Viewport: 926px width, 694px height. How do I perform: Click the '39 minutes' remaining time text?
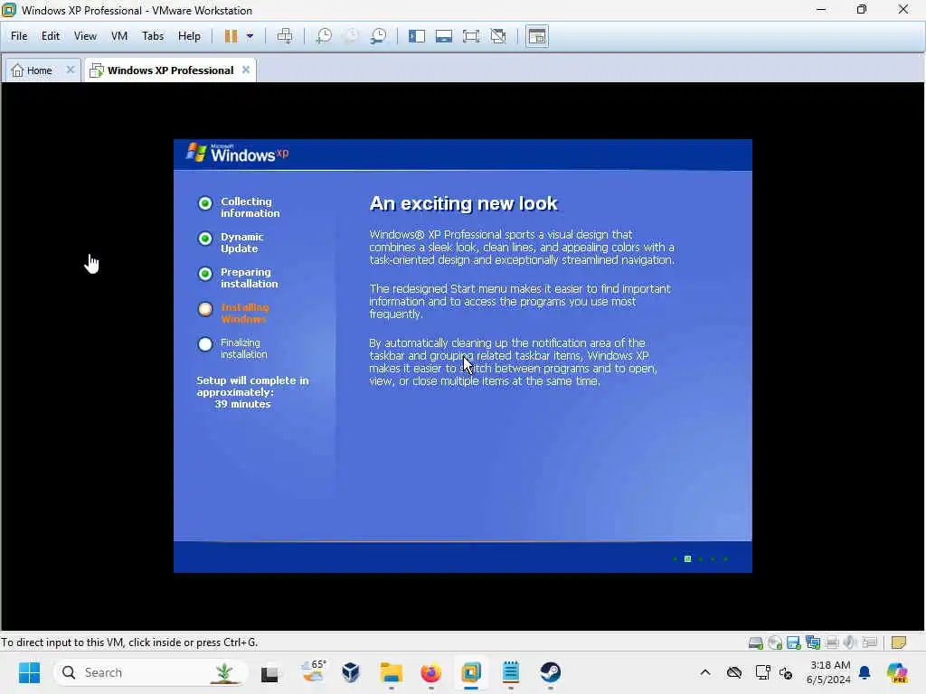pyautogui.click(x=242, y=404)
